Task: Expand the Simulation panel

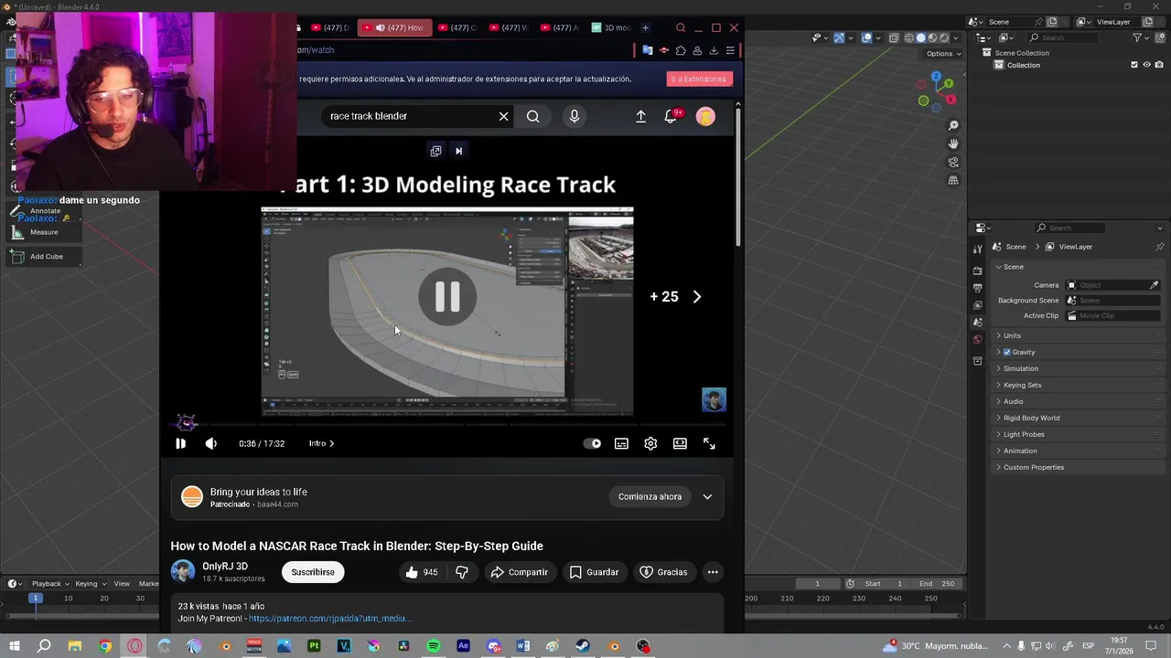Action: 1020,368
